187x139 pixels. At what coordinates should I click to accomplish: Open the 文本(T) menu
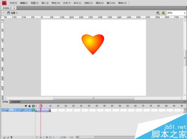[x=67, y=3]
